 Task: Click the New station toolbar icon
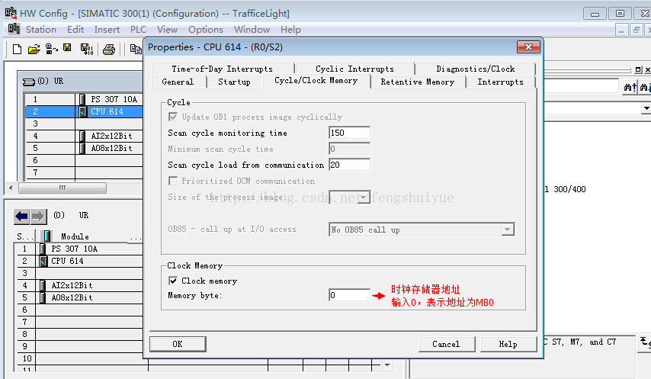(17, 50)
